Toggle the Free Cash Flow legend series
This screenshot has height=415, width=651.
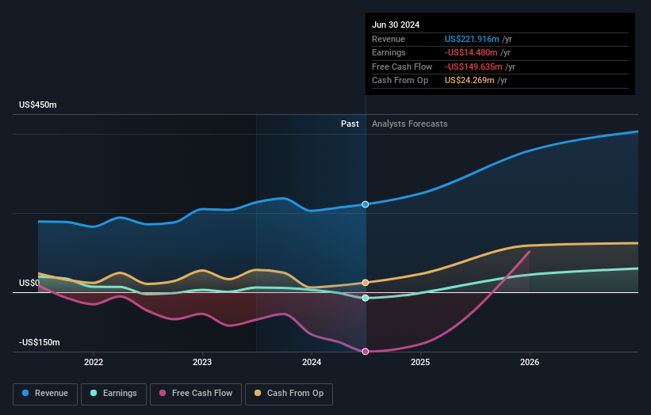point(196,394)
